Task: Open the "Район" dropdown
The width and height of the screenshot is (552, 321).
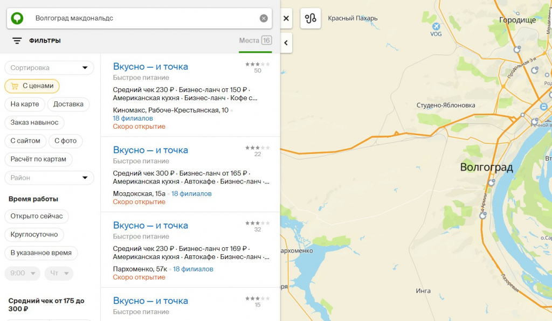Action: click(x=49, y=178)
